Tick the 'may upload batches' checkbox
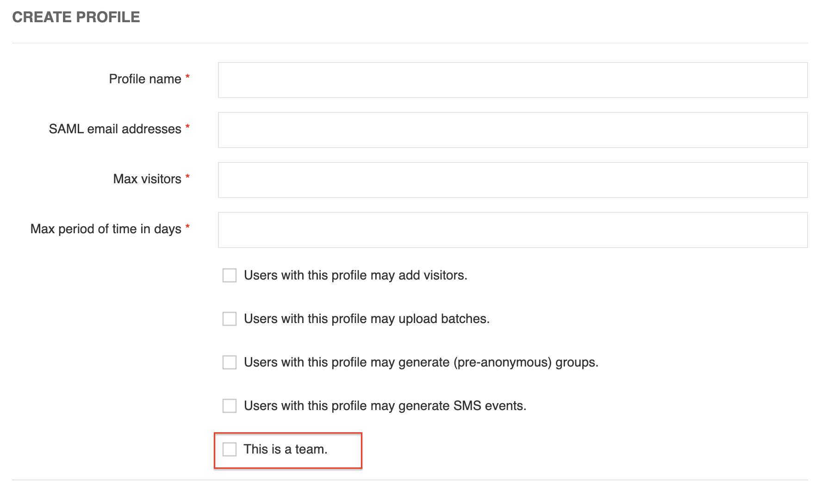Screen dimensions: 833x485 point(230,319)
